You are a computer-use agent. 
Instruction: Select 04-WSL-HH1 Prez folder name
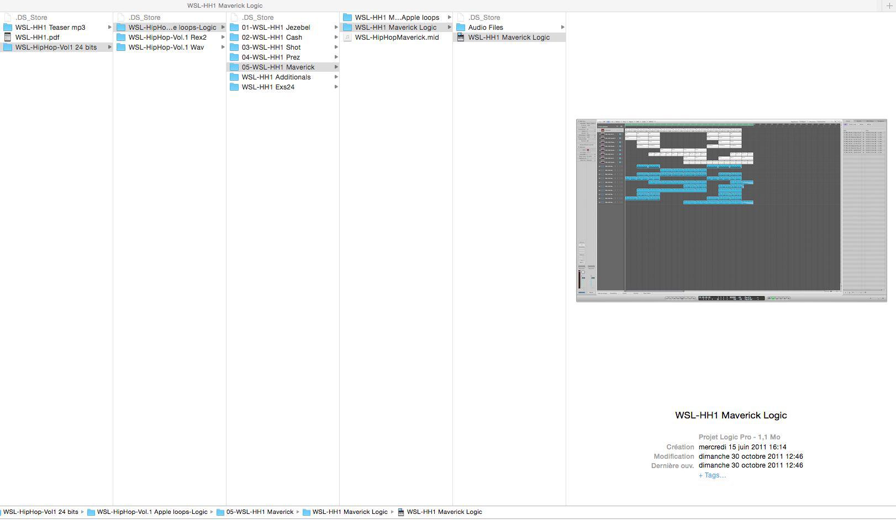point(271,57)
